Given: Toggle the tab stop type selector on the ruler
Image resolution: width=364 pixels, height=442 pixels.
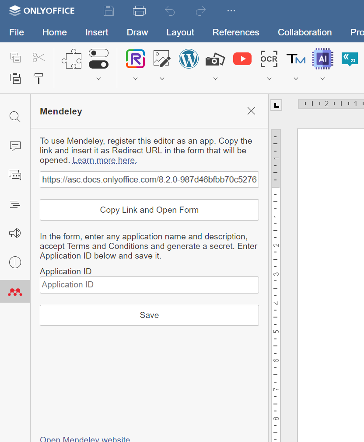Looking at the screenshot, I should tap(276, 105).
